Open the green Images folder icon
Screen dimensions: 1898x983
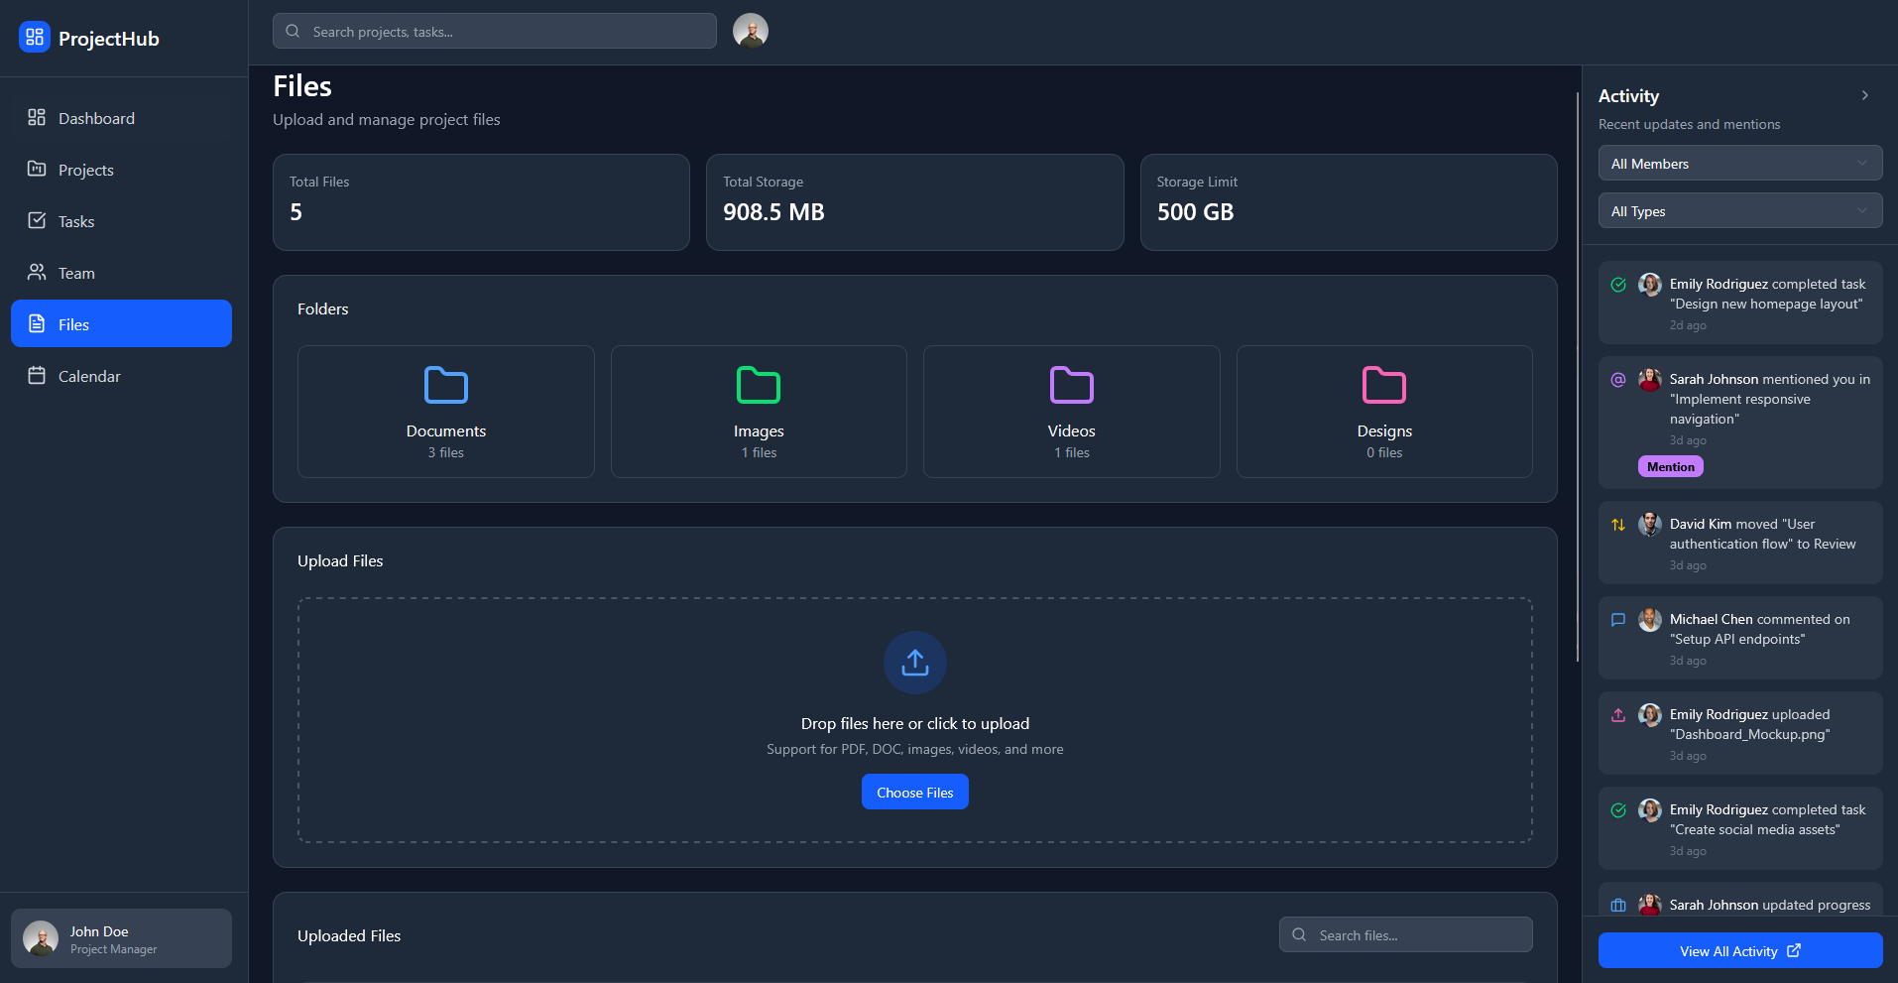tap(759, 385)
